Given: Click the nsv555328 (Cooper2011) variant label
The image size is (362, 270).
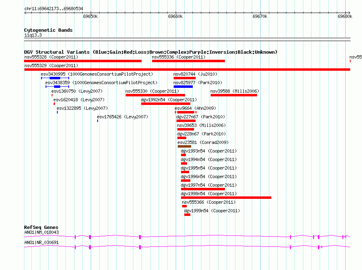Looking at the screenshot, I should tap(51, 57).
